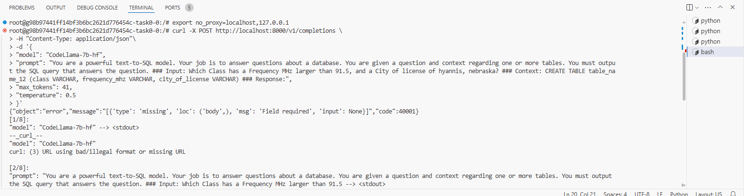744x196 pixels.
Task: Click the Spaces: 4 indentation setting
Action: pos(615,194)
